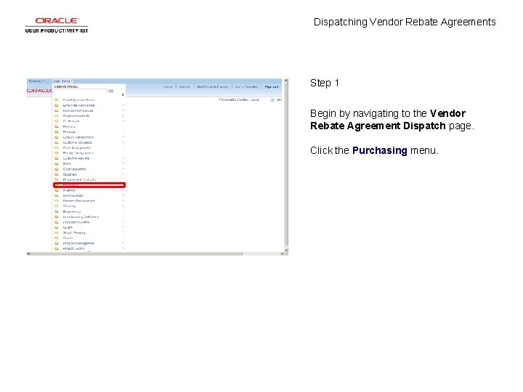Click the scroll-up arrow of the vertical scrollbar
This screenshot has width=523, height=392.
(286, 81)
